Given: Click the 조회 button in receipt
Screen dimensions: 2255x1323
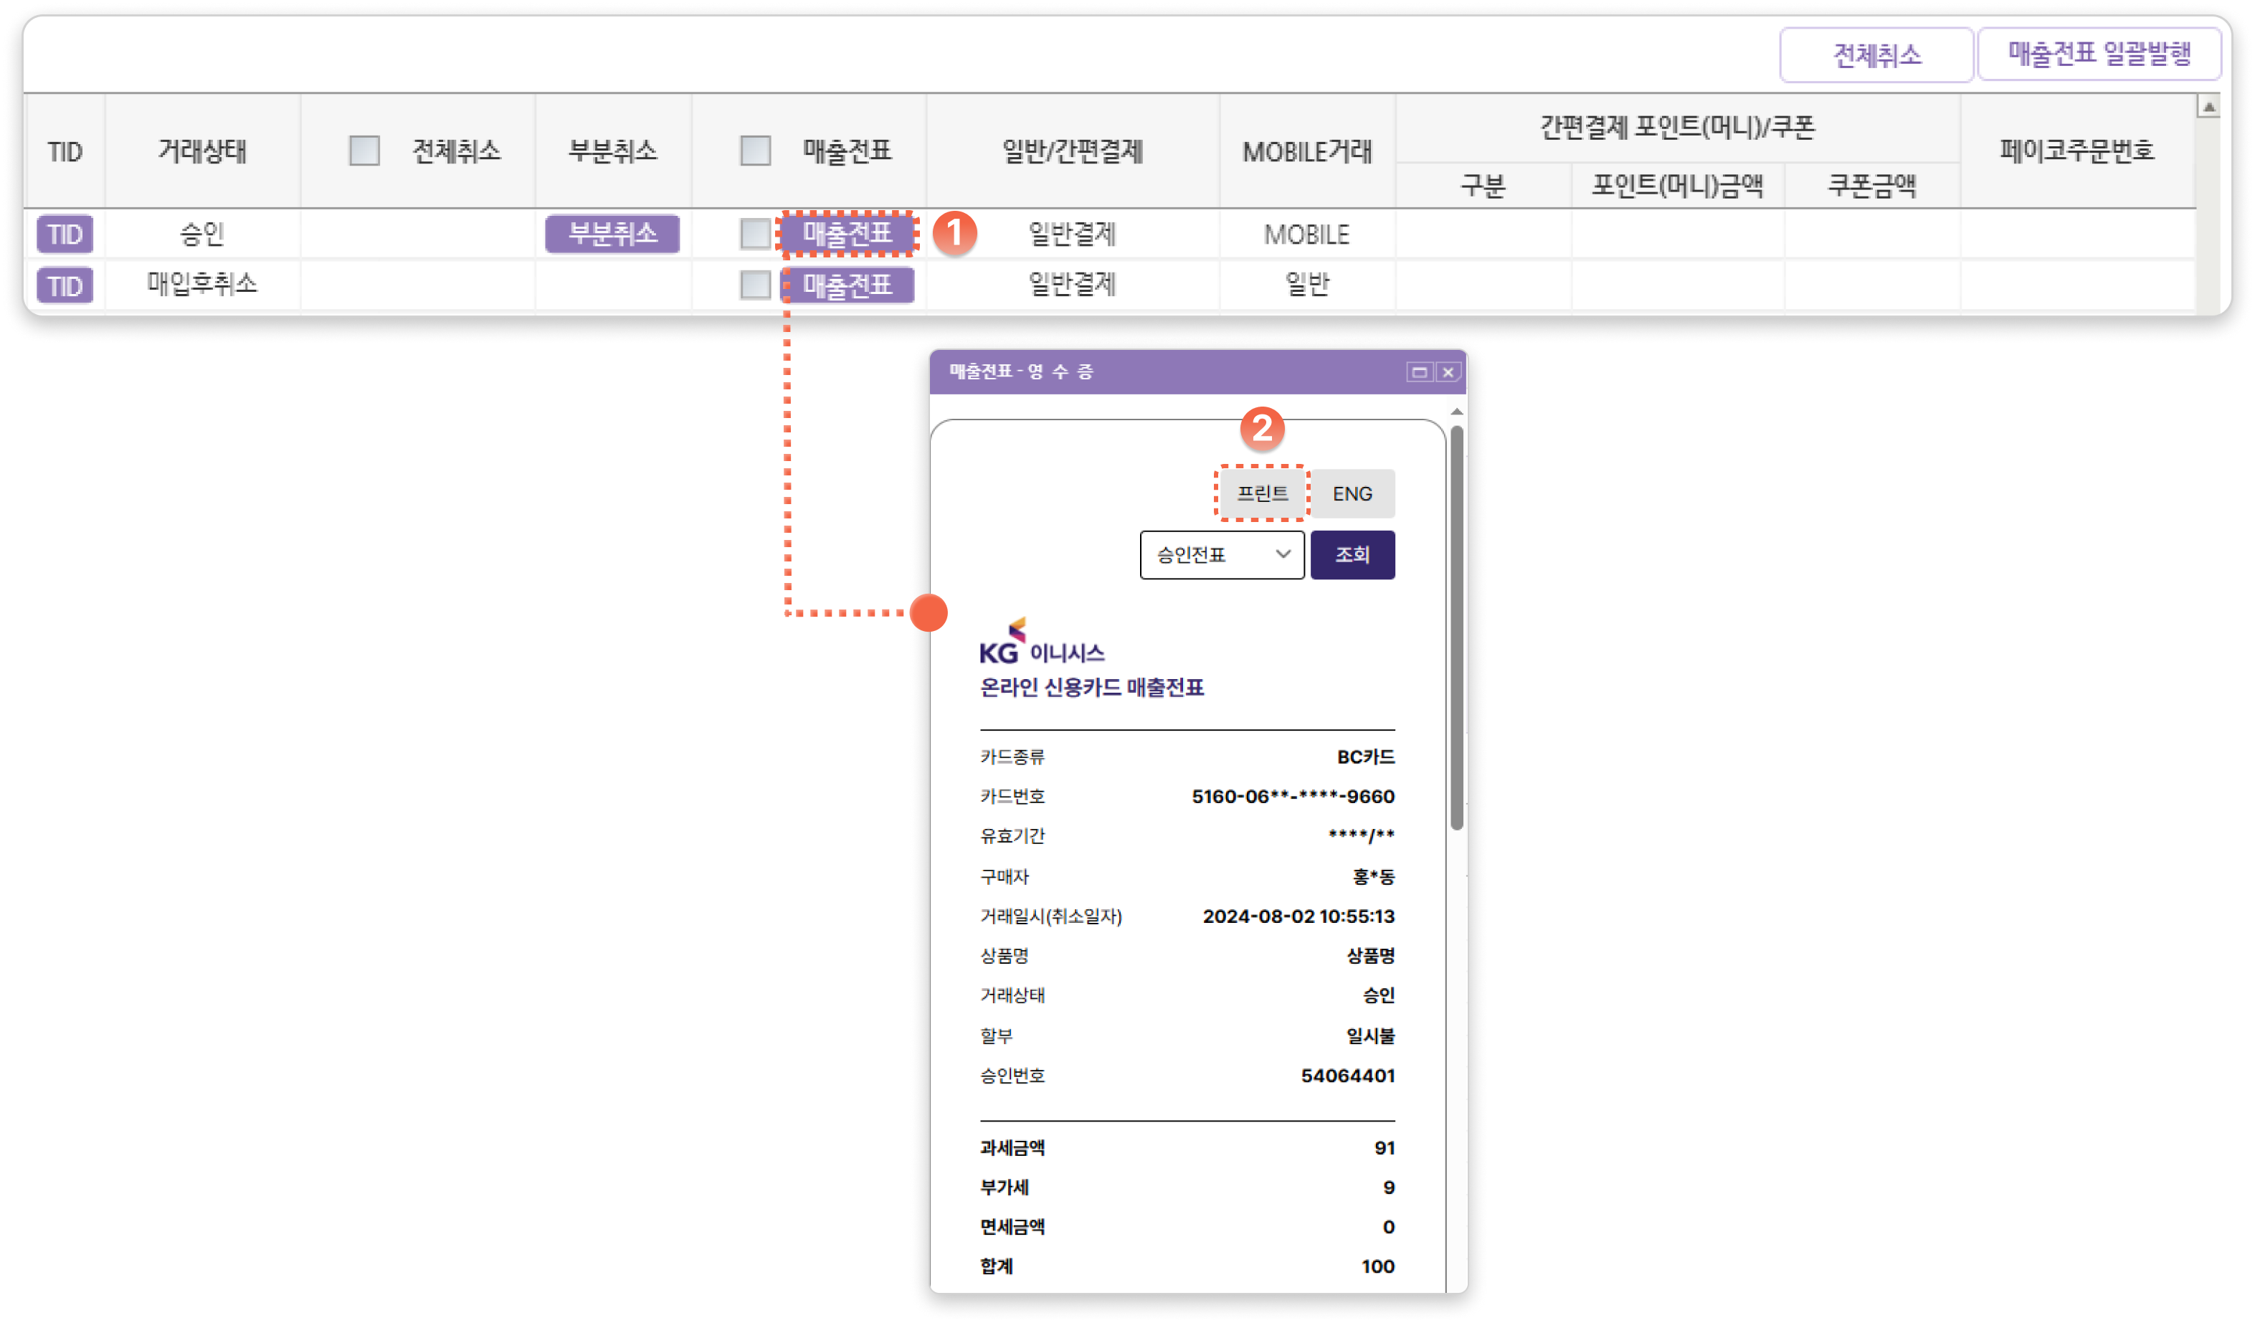Looking at the screenshot, I should click(1352, 555).
